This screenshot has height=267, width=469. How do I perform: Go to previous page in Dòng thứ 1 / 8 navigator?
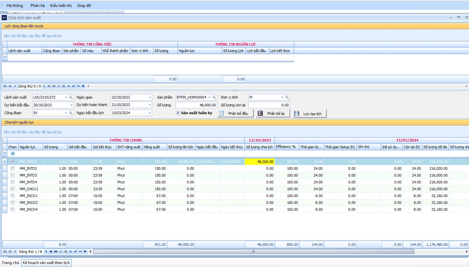(10, 251)
